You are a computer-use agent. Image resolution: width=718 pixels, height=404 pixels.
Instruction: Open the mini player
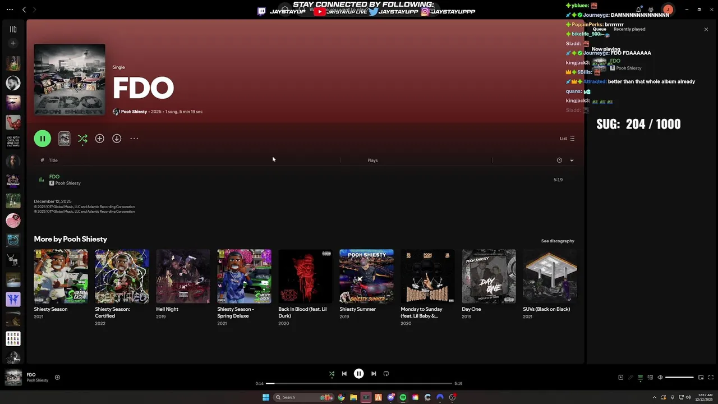[x=701, y=378]
